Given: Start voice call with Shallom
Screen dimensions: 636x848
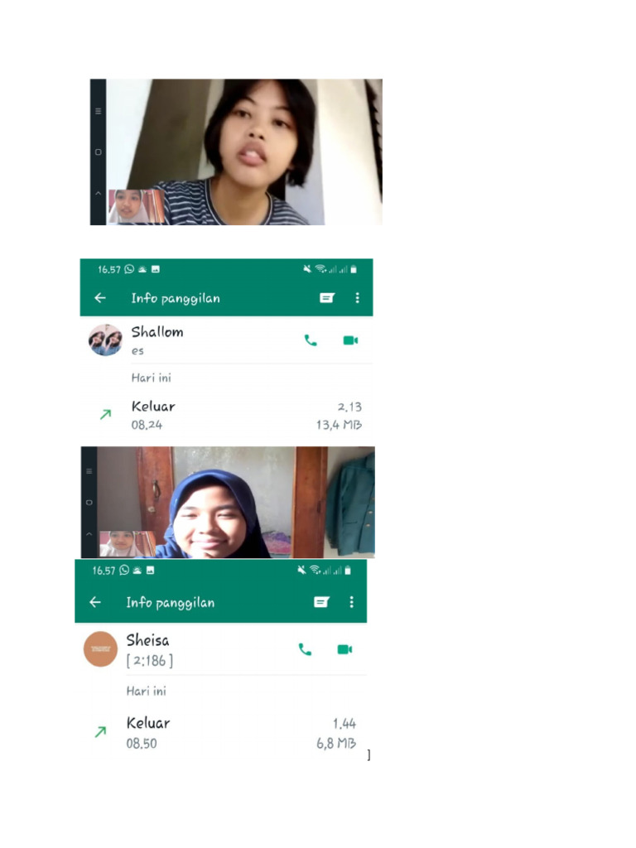Looking at the screenshot, I should tap(311, 340).
